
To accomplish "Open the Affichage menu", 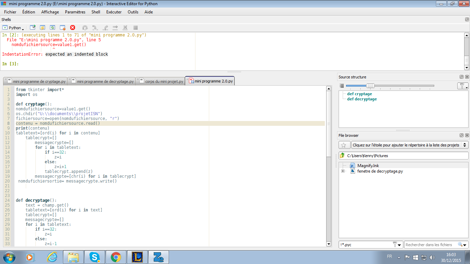I will point(50,12).
